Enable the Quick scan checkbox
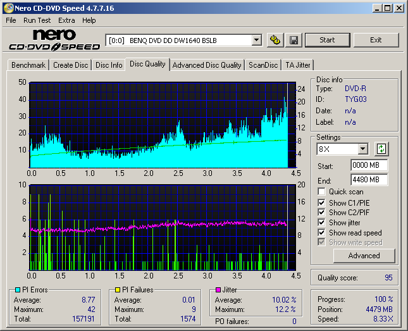Screen dimensions: 408x331 coord(322,192)
